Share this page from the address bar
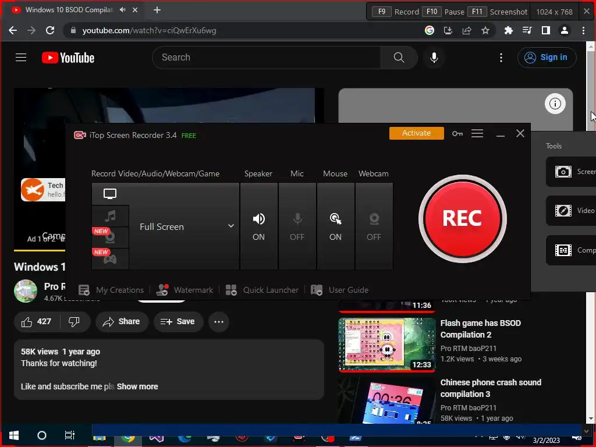This screenshot has height=447, width=596. click(x=467, y=30)
